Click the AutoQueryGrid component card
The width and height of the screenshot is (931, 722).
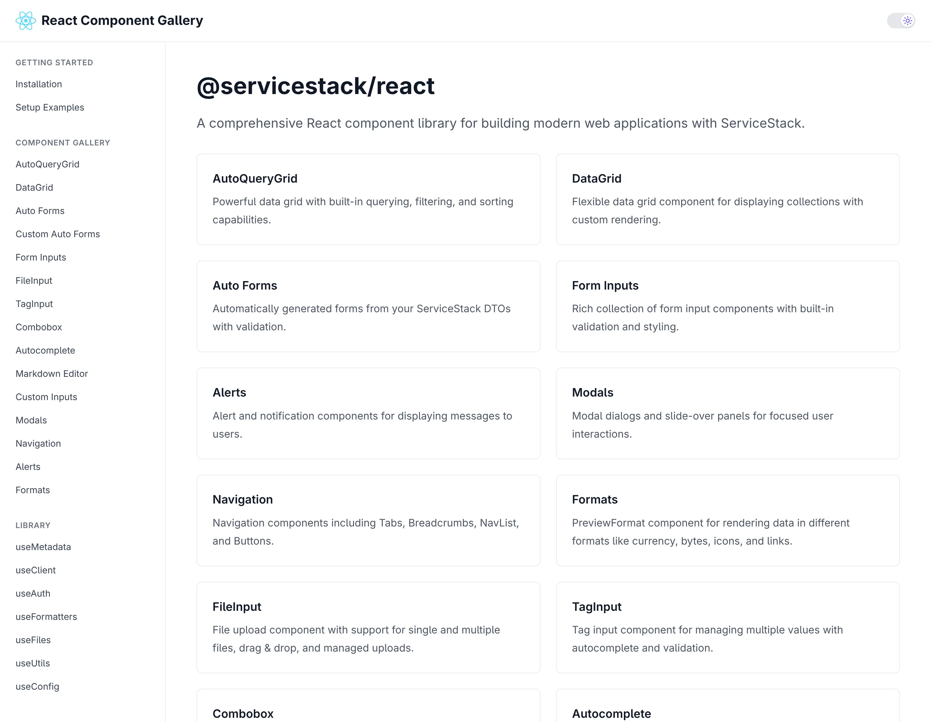[x=368, y=199]
